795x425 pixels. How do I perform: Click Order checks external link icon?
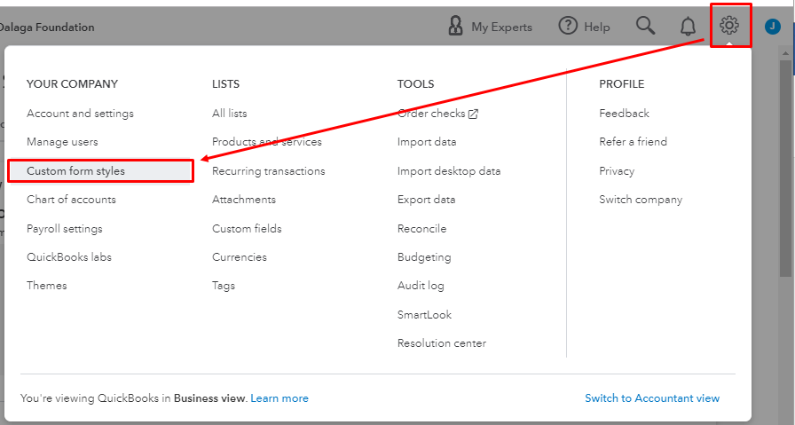point(473,114)
